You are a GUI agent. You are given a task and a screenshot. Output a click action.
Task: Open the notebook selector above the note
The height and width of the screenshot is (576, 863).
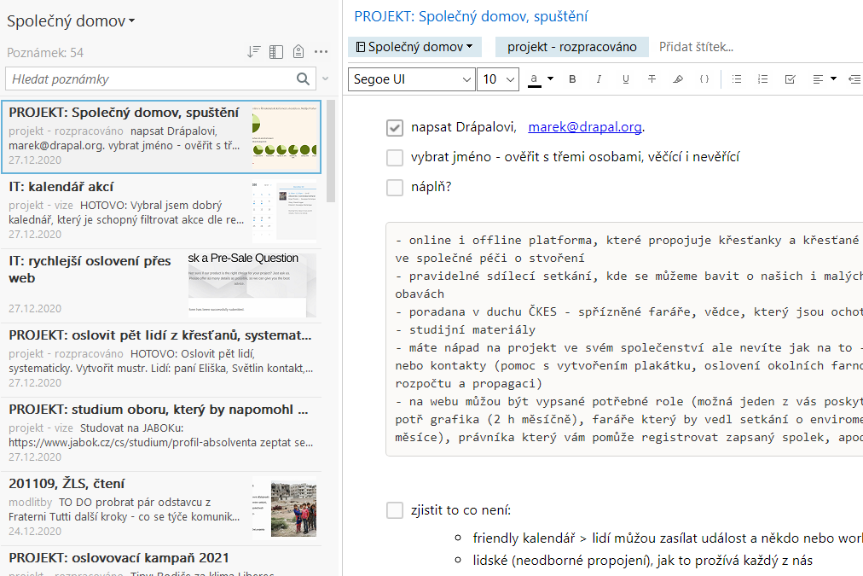coord(414,47)
